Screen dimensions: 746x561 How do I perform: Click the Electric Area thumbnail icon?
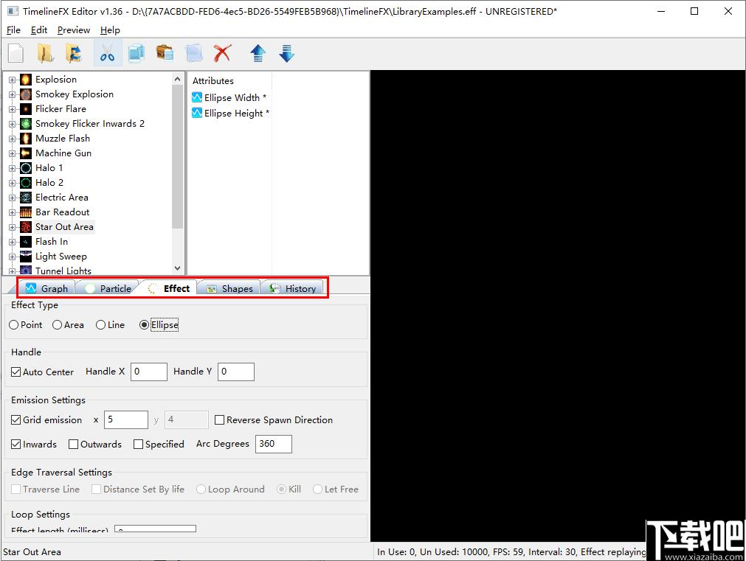[26, 198]
